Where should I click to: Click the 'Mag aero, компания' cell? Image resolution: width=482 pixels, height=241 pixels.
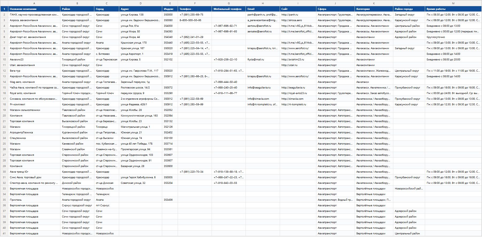(x=34, y=82)
